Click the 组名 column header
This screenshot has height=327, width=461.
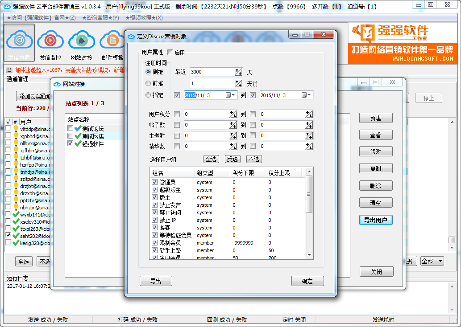click(172, 173)
